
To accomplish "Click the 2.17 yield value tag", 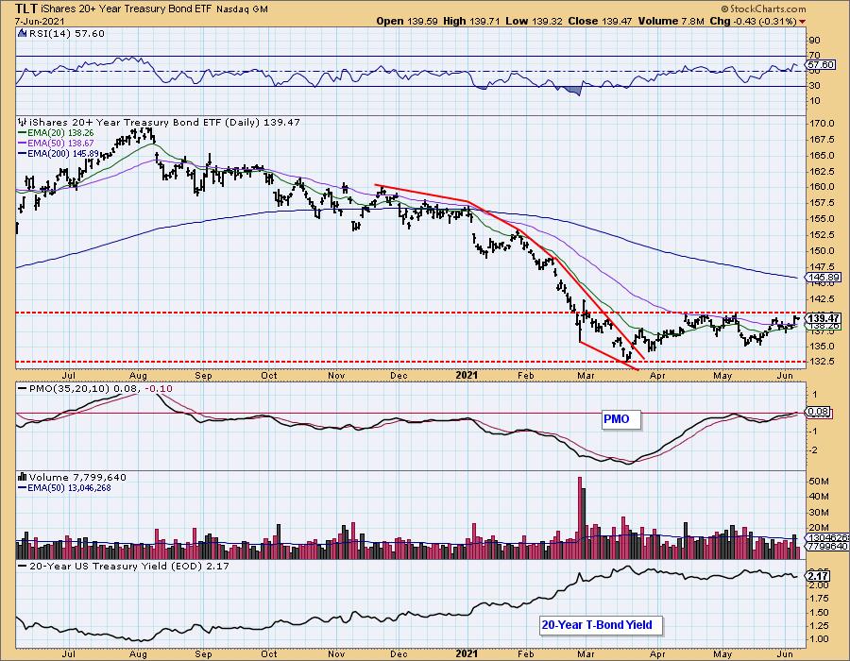I will (818, 575).
